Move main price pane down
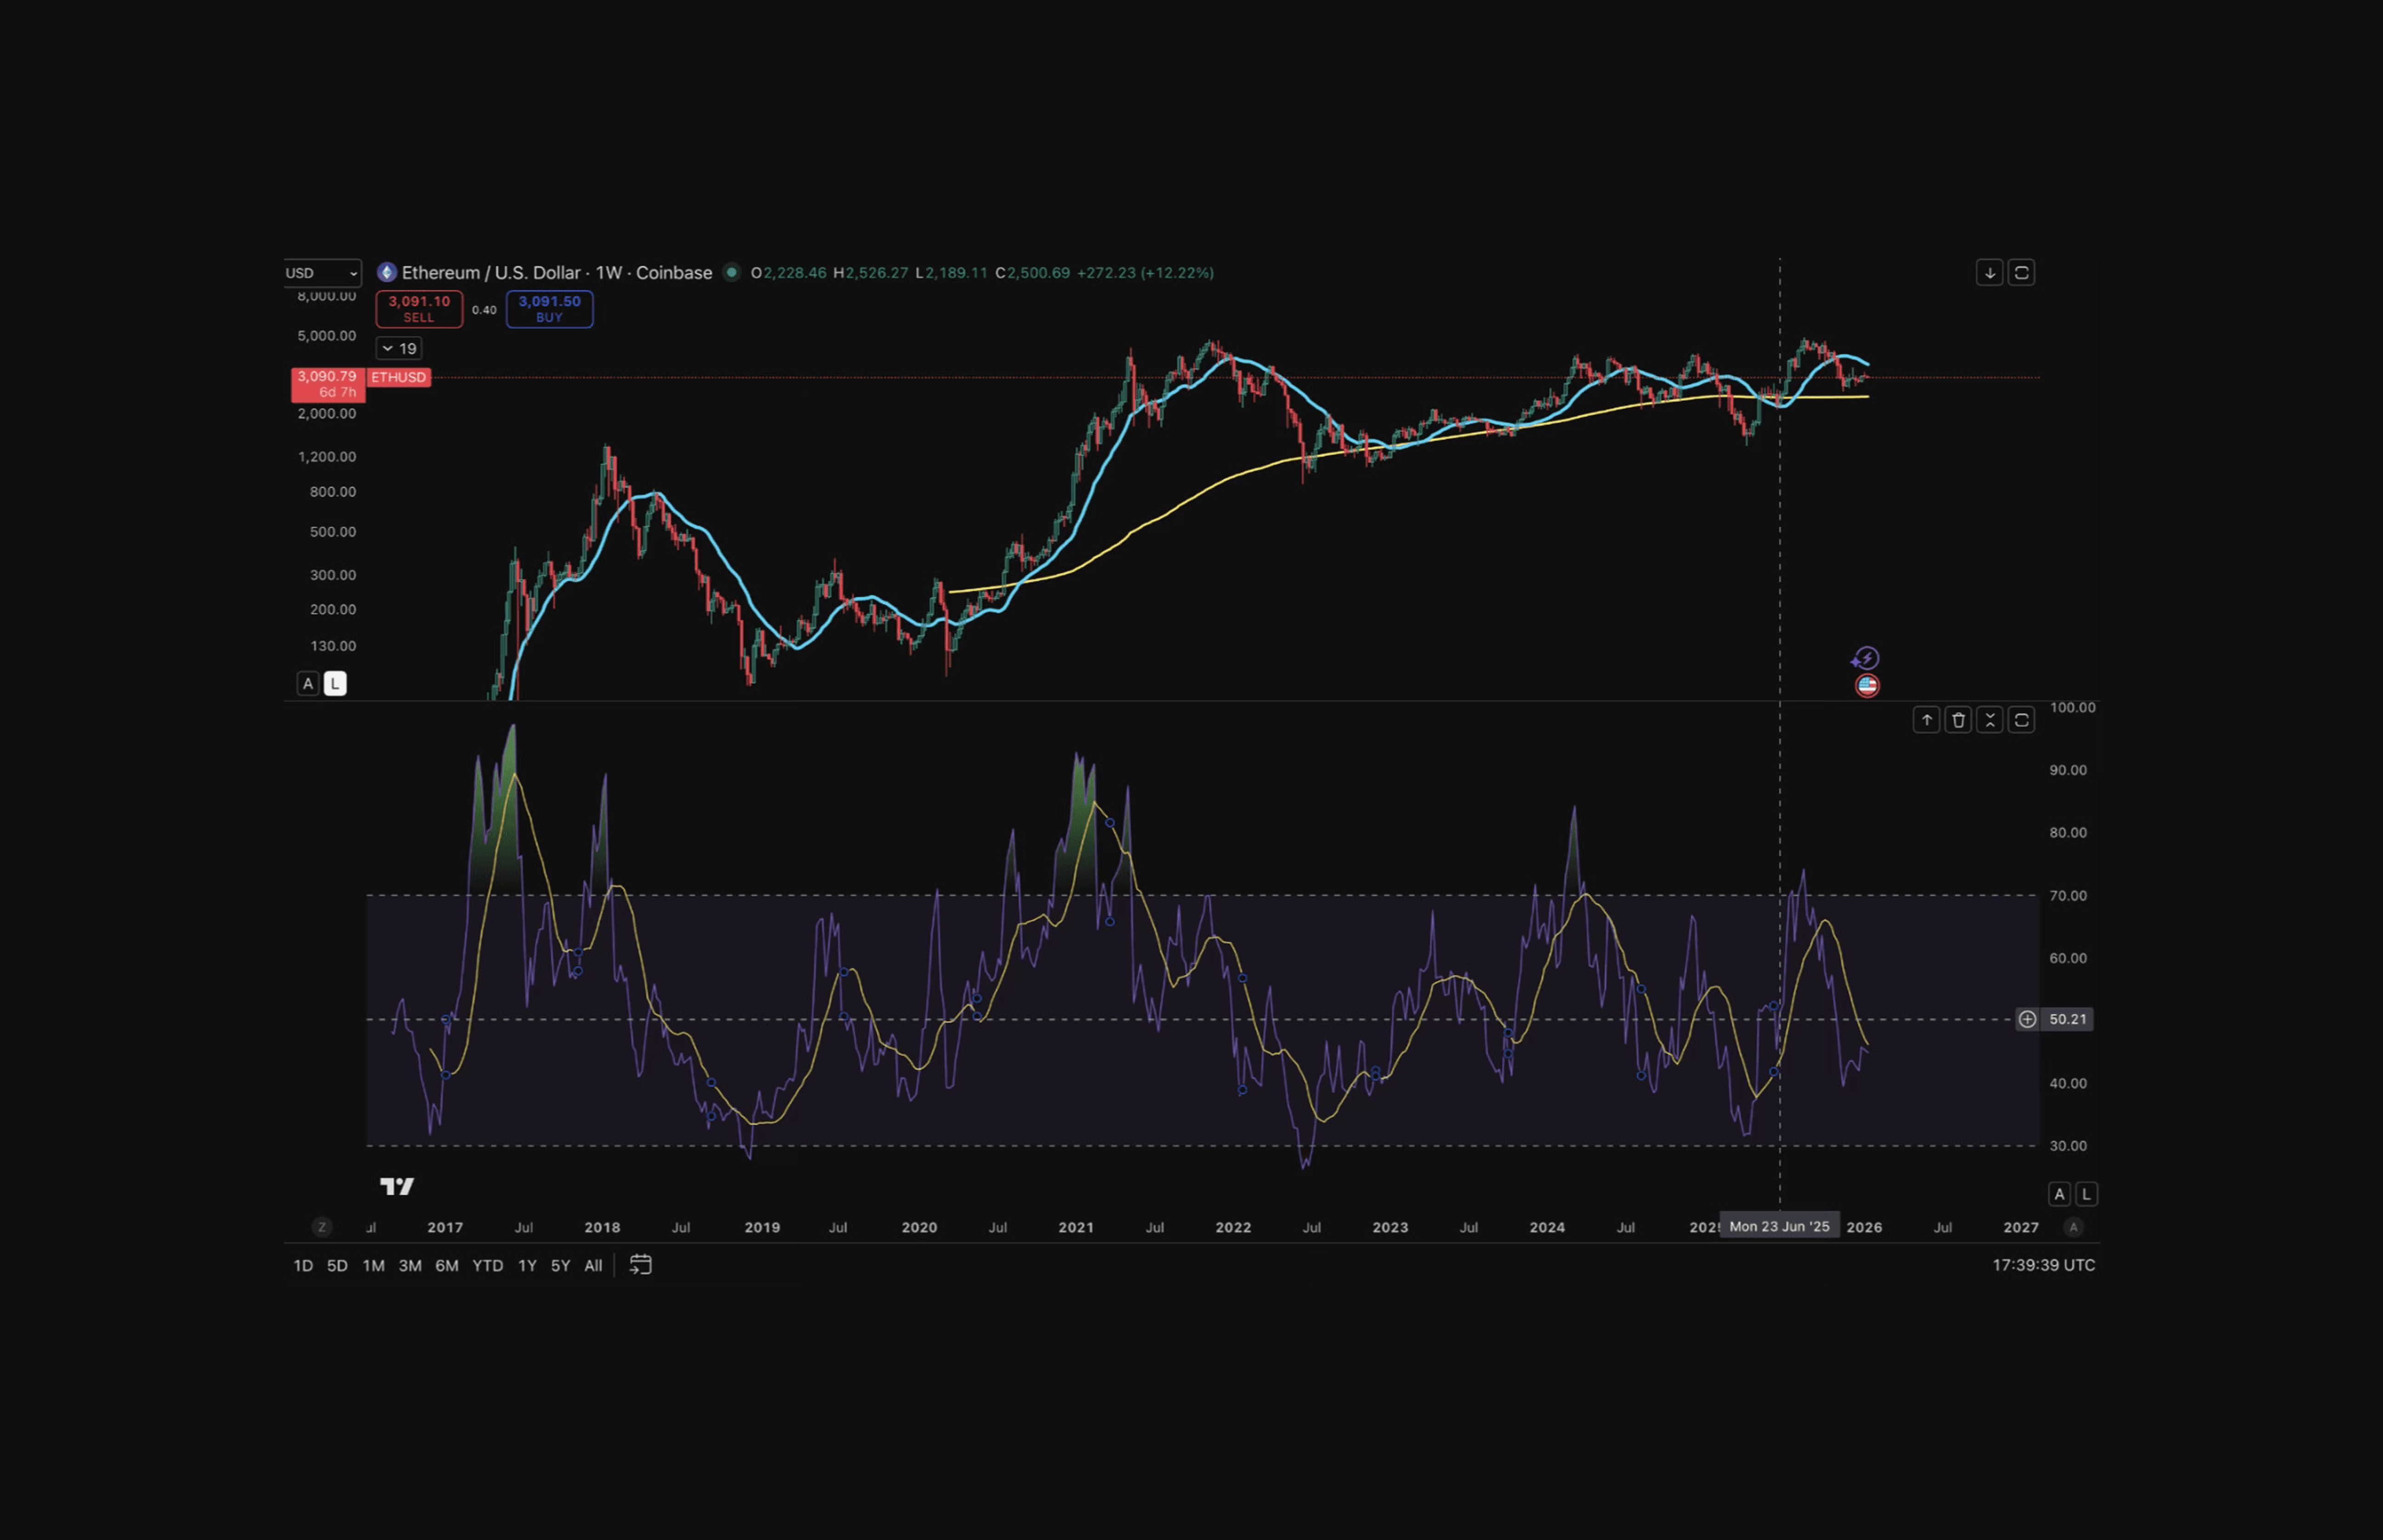The width and height of the screenshot is (2383, 1540). tap(1989, 273)
